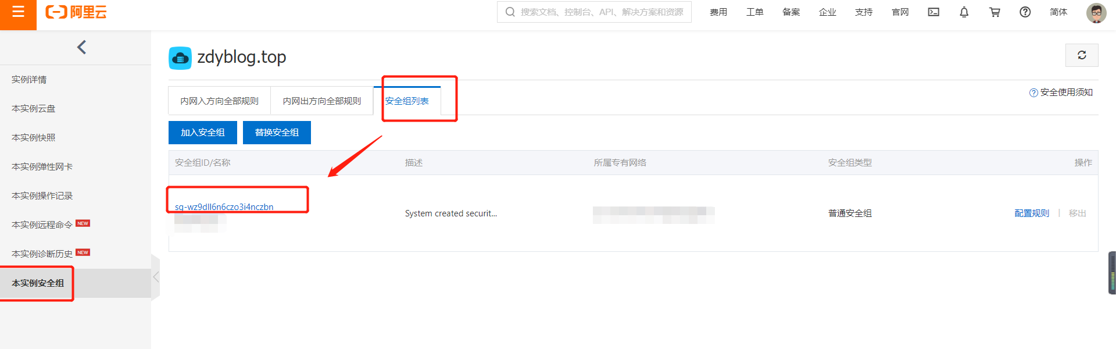Click the search magnifier icon
The width and height of the screenshot is (1116, 349).
click(510, 12)
